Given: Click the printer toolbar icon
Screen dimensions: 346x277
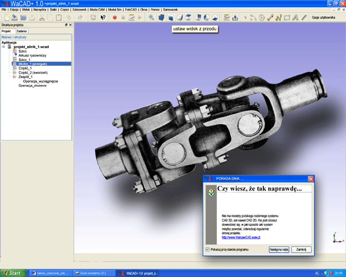Looking at the screenshot, I should coord(32,17).
